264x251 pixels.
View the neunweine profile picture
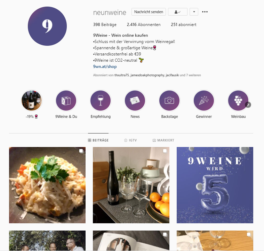pos(47,26)
